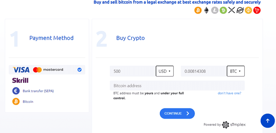This screenshot has width=276, height=133.
Task: Click the CONTINUE button
Action: [177, 113]
